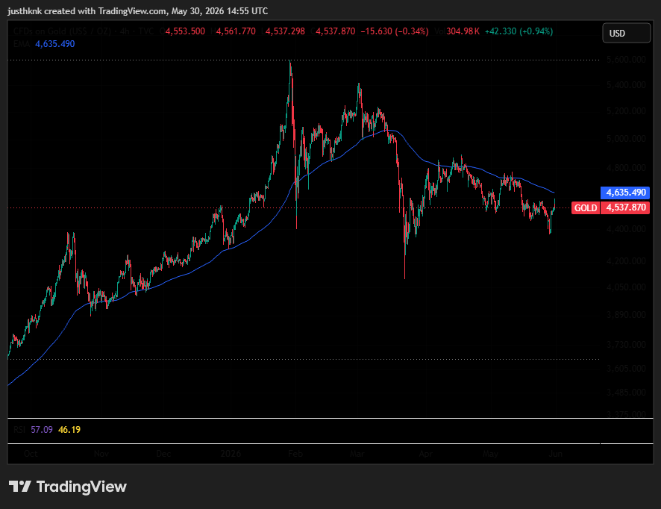Click the blue 4,635.490 price axis label
This screenshot has width=661, height=509.
626,193
